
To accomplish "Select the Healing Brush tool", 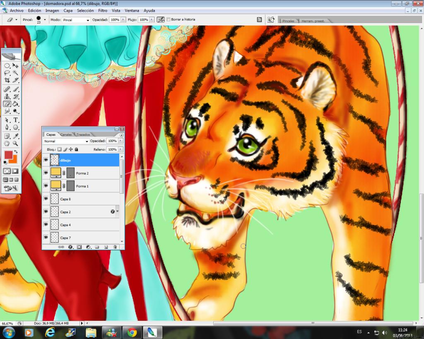I will point(7,89).
